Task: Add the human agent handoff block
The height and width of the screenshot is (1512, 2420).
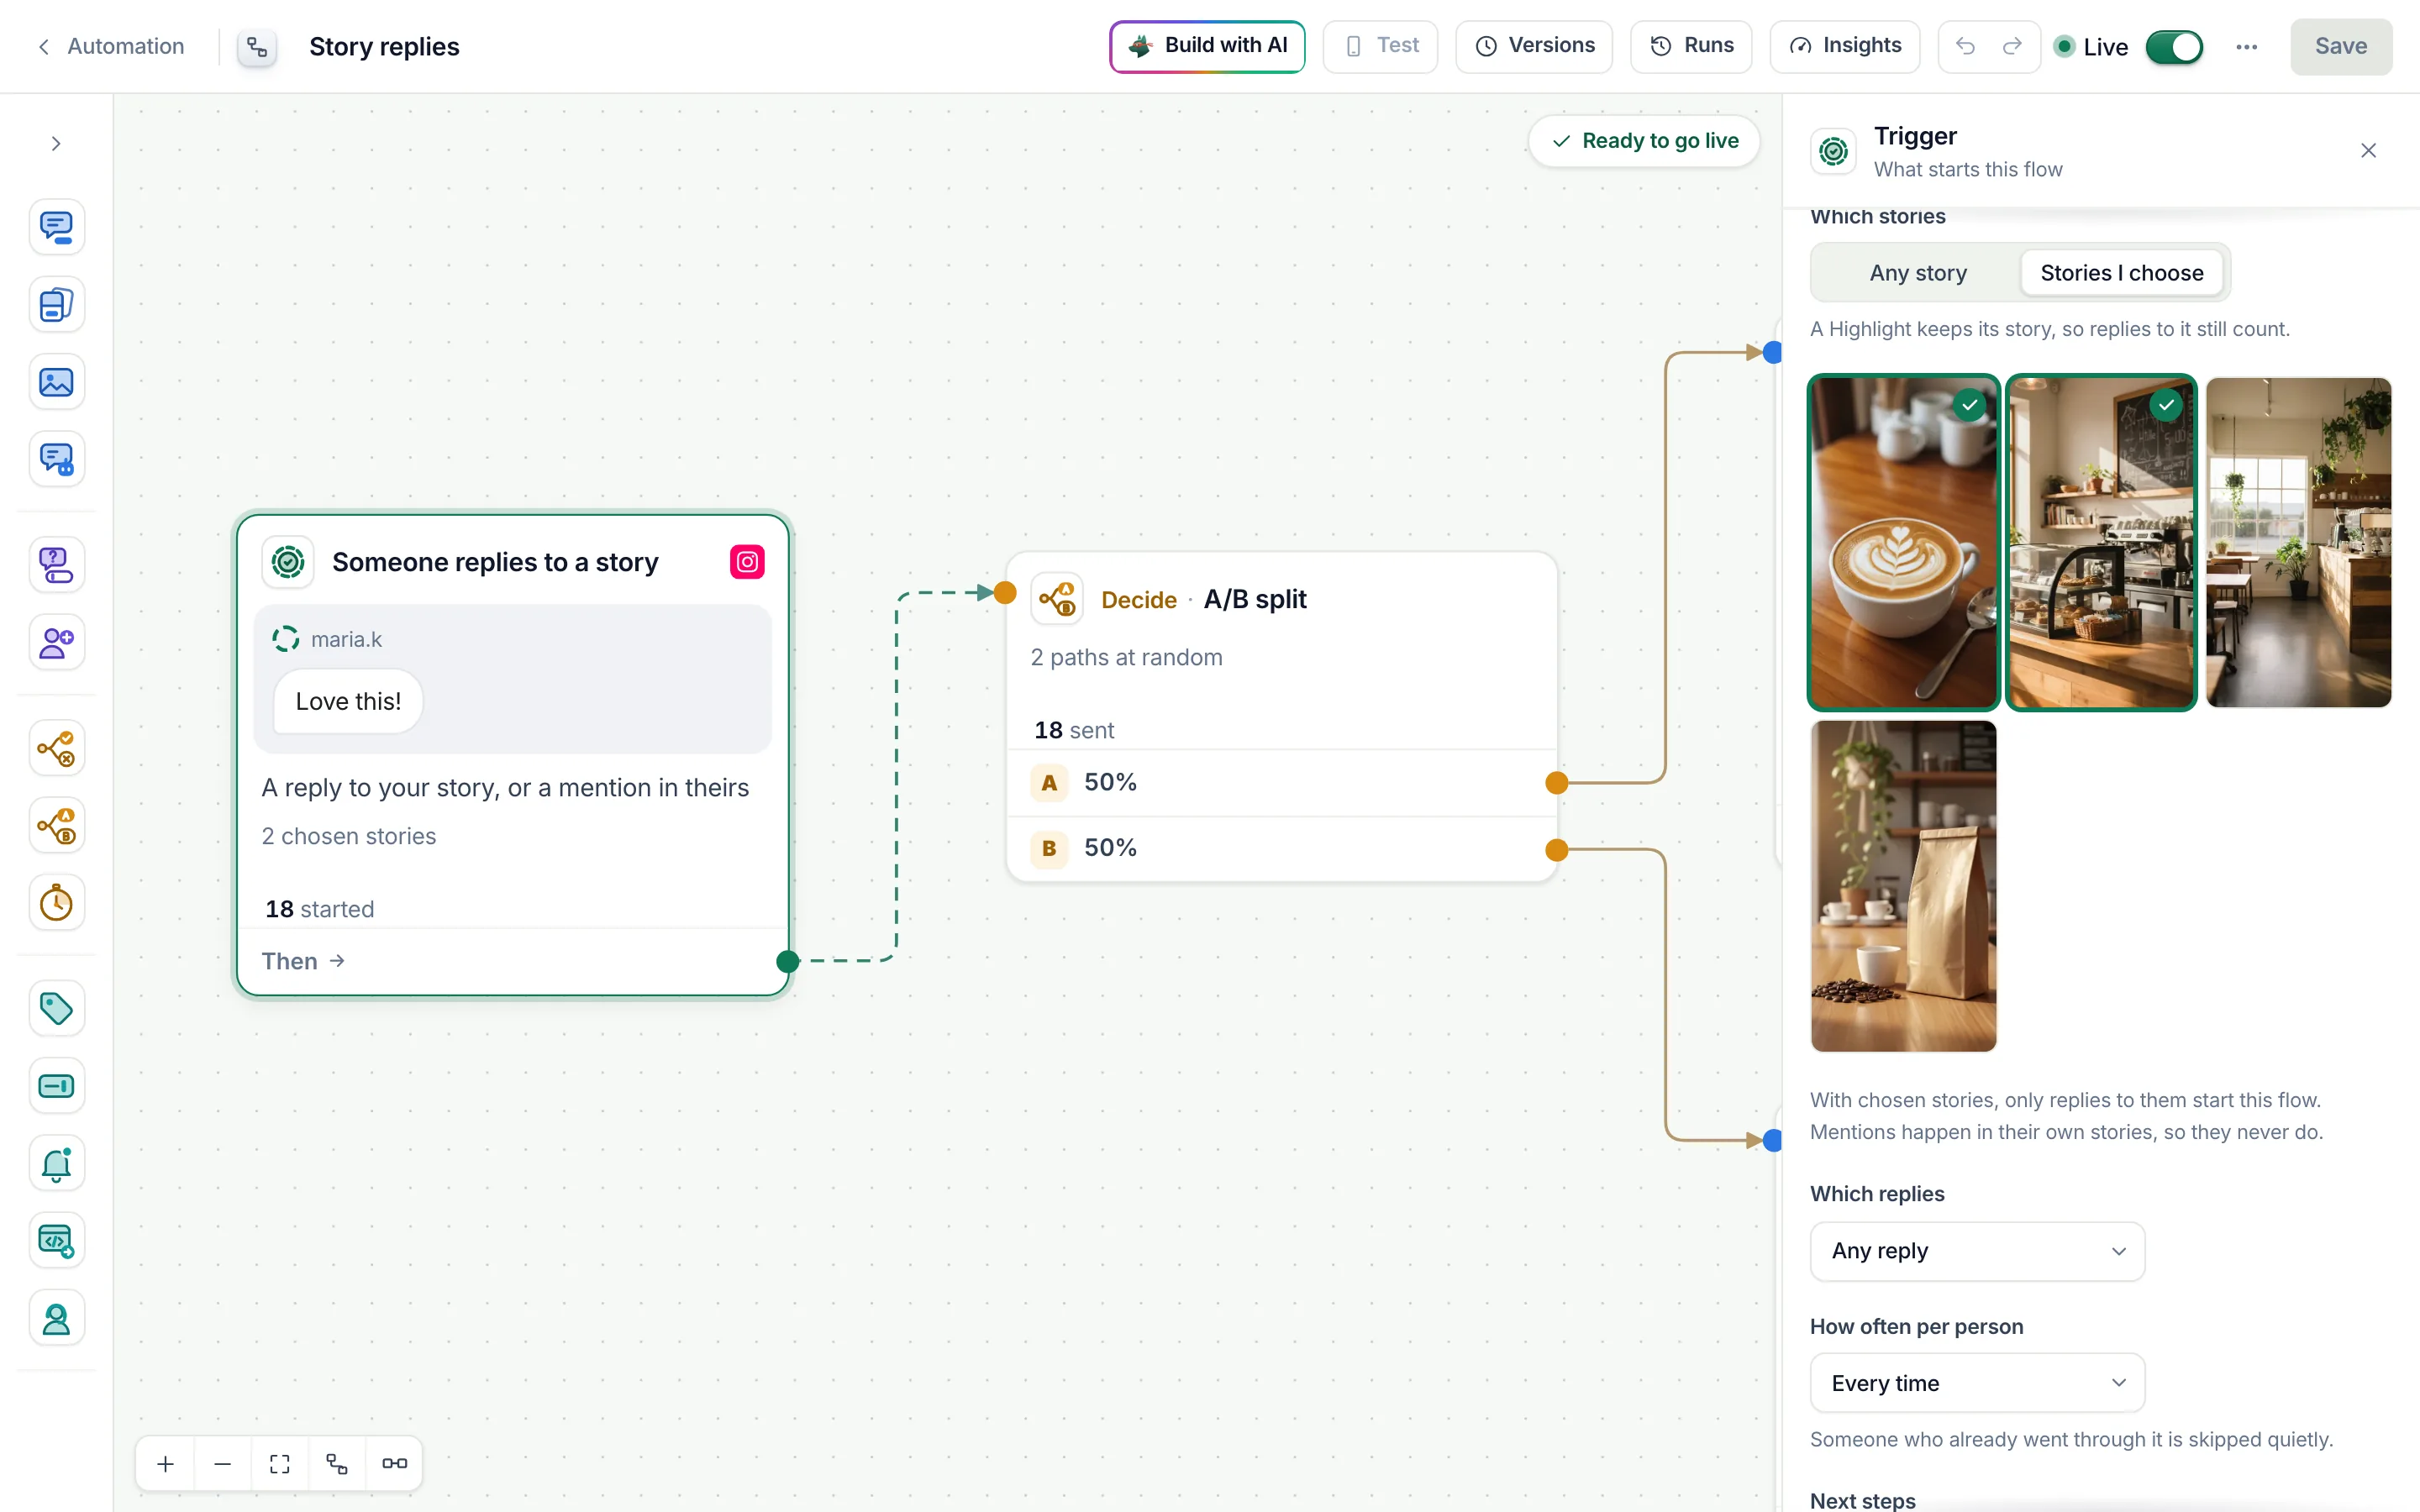Action: click(x=57, y=1319)
